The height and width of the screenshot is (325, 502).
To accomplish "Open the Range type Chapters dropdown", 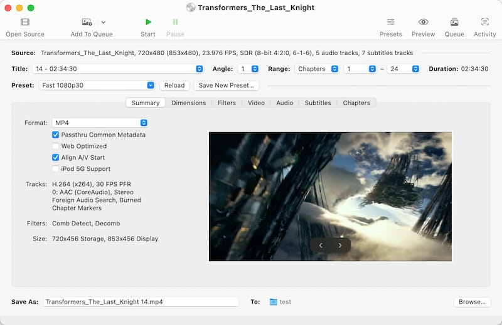I will click(317, 69).
